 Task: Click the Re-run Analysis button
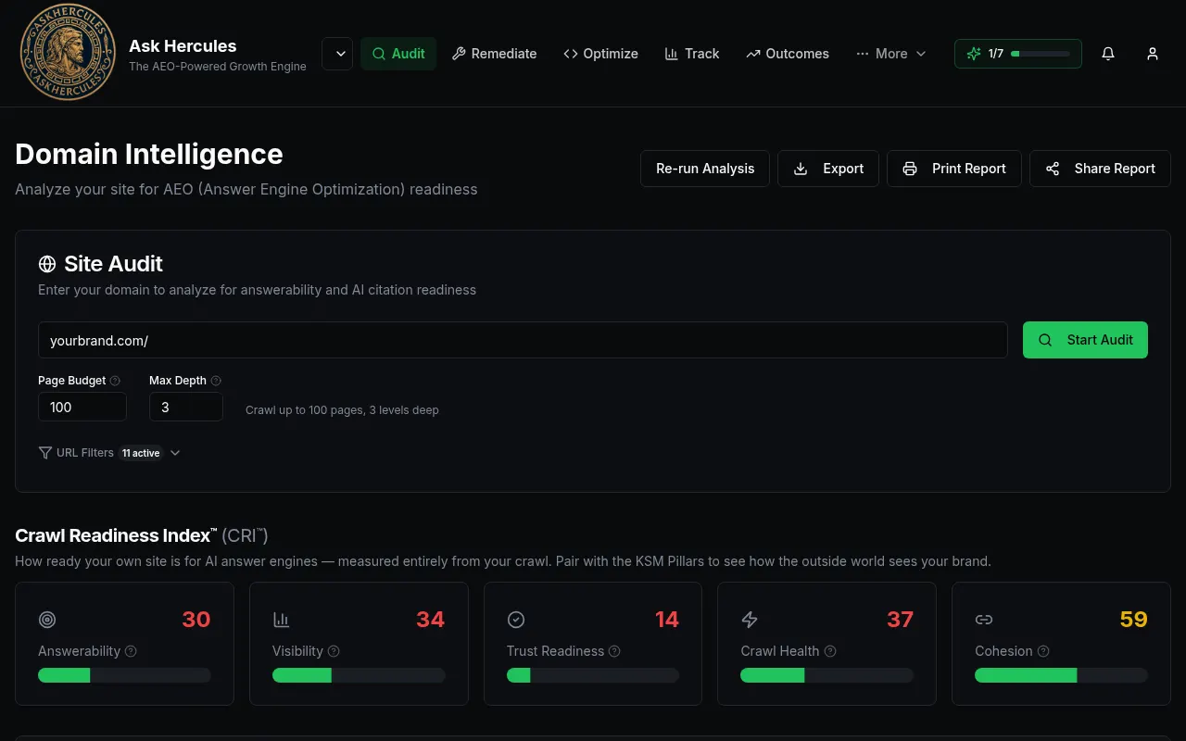click(705, 169)
